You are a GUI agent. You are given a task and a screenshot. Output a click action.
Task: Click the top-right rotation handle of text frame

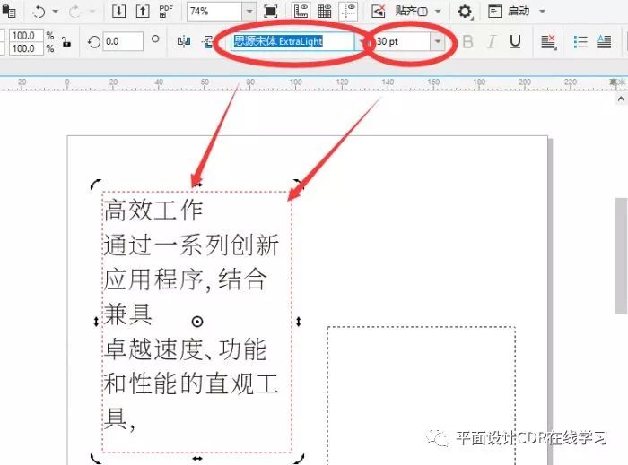(x=299, y=185)
